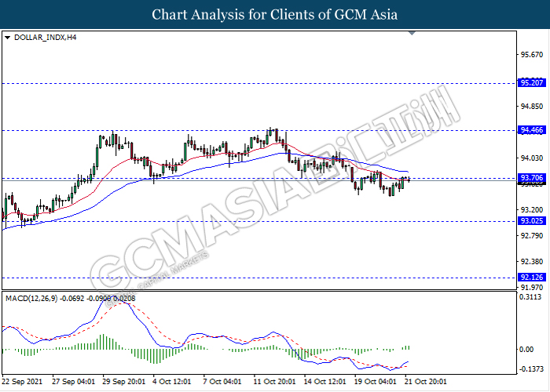Click the 19 Oct 04:01 time label
Viewport: 550px width, 392px height.
376,382
